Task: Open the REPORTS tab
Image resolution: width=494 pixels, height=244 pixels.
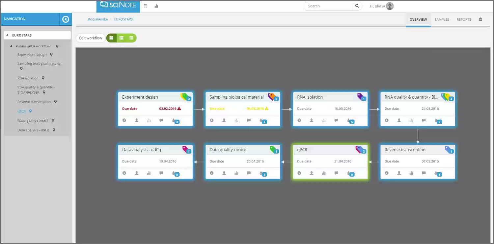Action: [464, 19]
